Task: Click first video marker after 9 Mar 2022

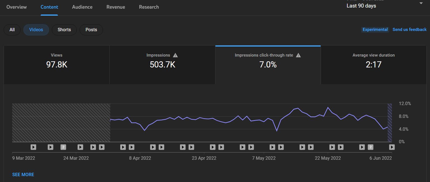Action: point(33,147)
